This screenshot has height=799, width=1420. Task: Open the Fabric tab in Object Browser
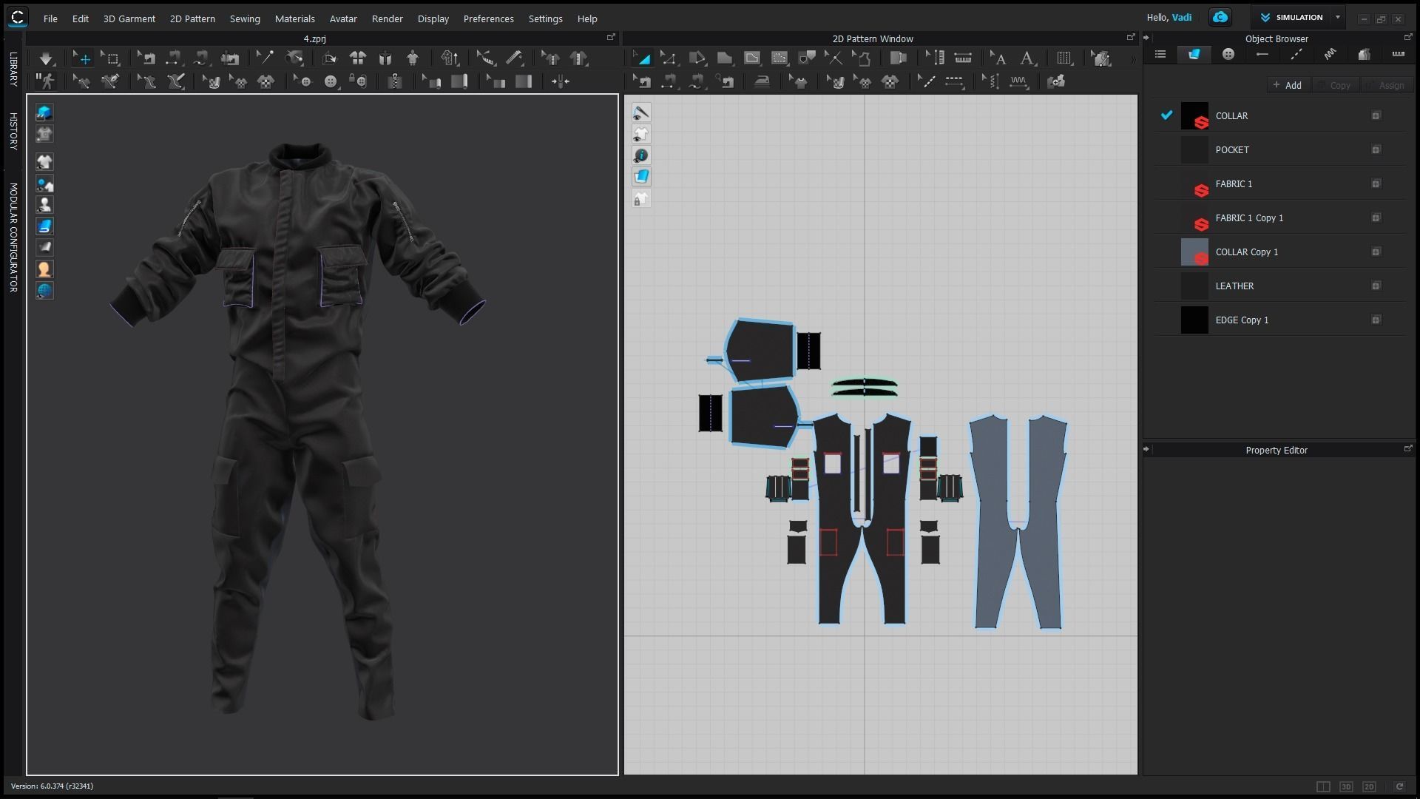(1194, 54)
